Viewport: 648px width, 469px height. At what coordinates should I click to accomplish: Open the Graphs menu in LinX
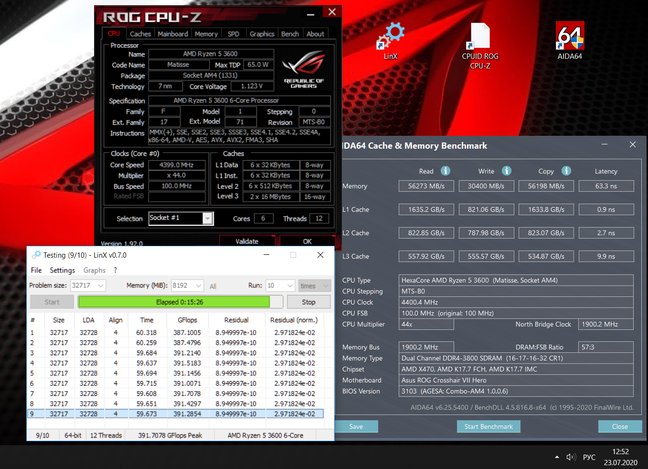click(95, 270)
